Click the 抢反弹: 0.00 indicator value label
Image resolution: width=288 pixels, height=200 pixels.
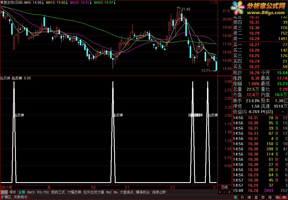(21, 78)
